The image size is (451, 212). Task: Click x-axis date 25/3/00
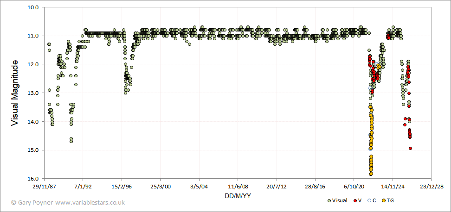point(160,187)
